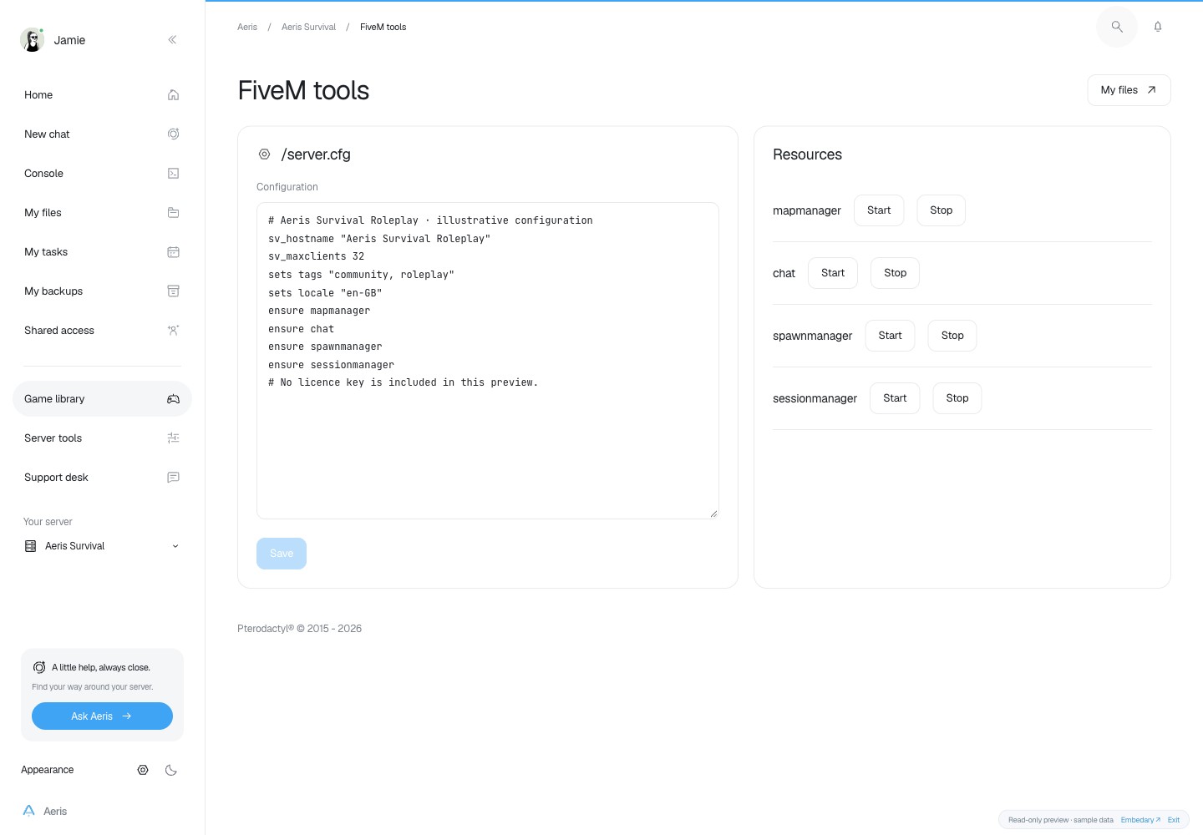Go to Console page
Image resolution: width=1203 pixels, height=835 pixels.
coord(102,173)
